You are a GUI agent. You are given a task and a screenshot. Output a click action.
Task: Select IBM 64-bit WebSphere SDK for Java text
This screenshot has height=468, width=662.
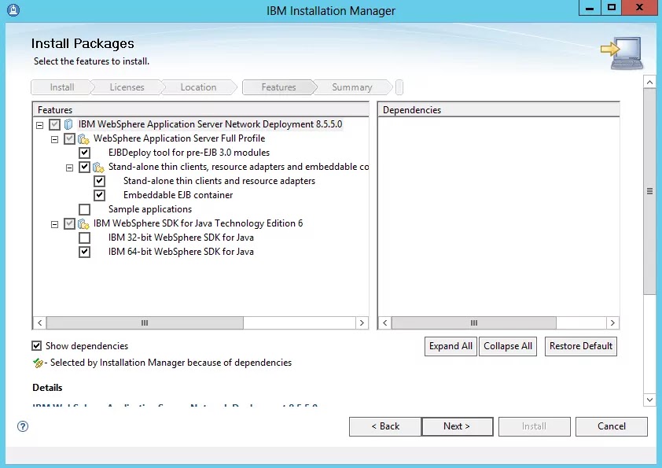click(181, 252)
